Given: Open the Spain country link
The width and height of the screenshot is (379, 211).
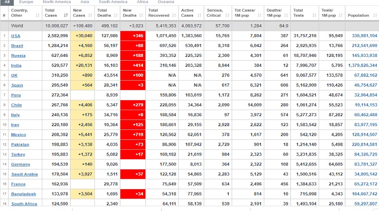Looking at the screenshot, I should 17,85.
